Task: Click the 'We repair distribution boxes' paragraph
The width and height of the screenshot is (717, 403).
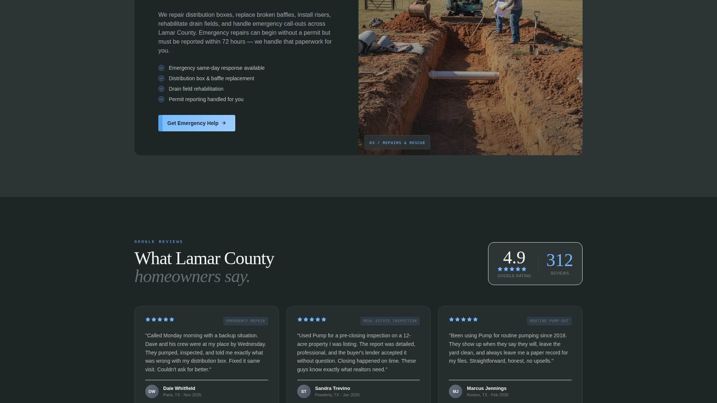Action: click(245, 33)
